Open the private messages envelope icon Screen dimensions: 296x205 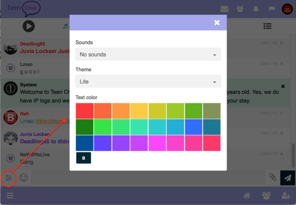coord(224,9)
